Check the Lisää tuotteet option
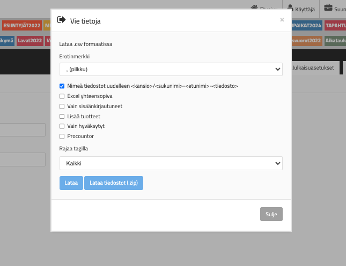346x266 pixels. (x=62, y=116)
